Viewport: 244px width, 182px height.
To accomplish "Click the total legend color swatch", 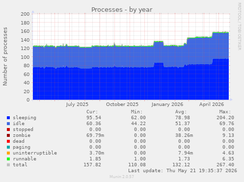I will coord(8,165).
